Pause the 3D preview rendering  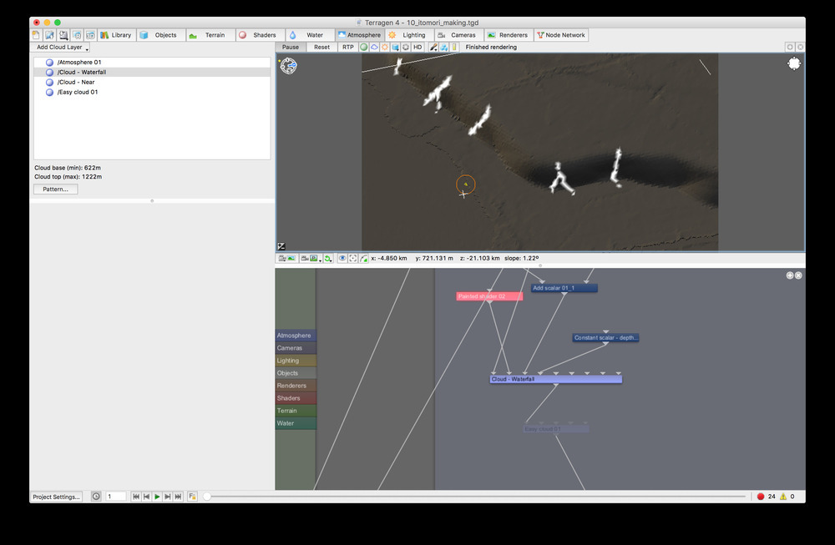291,48
